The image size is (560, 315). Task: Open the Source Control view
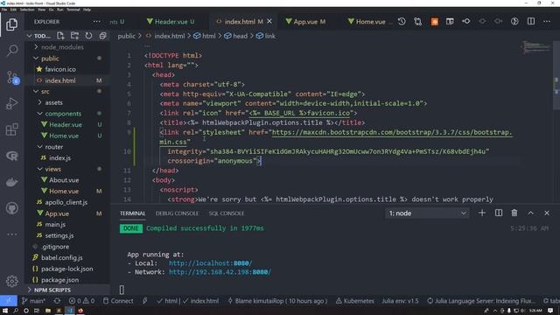pos(12,77)
